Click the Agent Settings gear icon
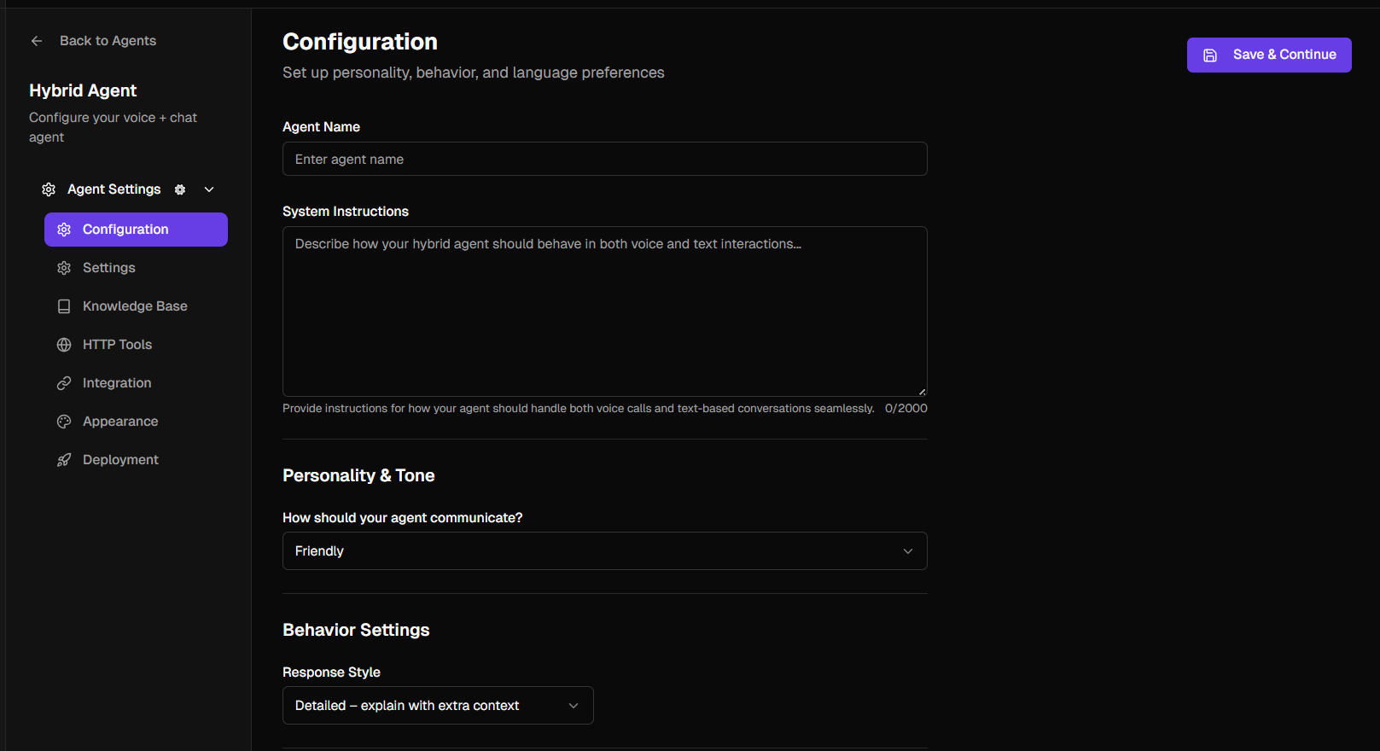This screenshot has width=1380, height=751. pyautogui.click(x=49, y=189)
